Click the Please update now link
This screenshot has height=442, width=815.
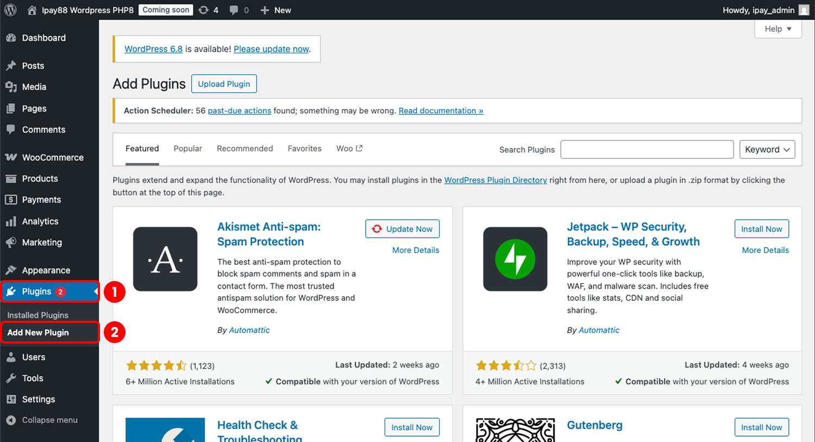(x=271, y=49)
